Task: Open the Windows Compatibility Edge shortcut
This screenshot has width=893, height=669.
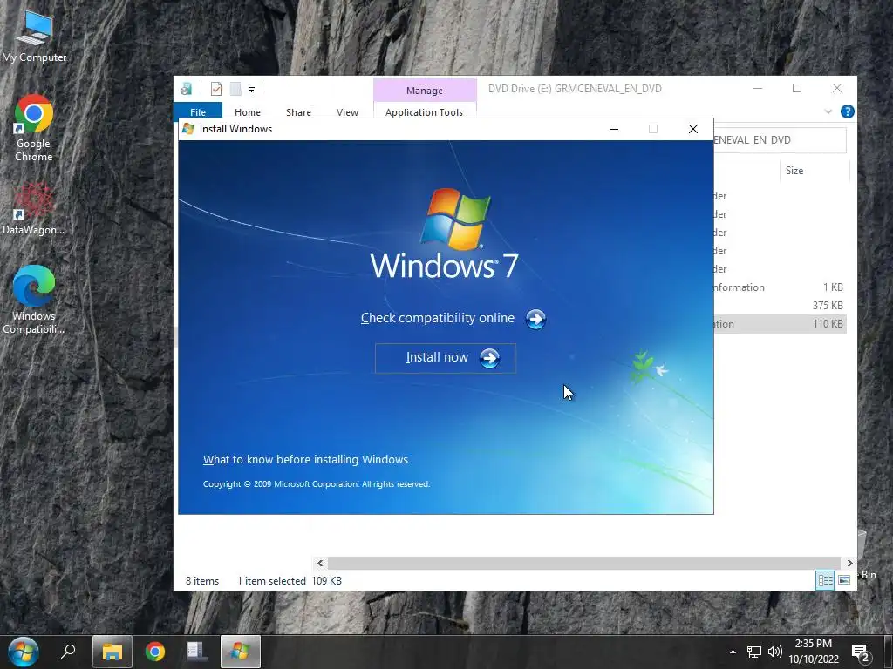Action: coord(34,300)
